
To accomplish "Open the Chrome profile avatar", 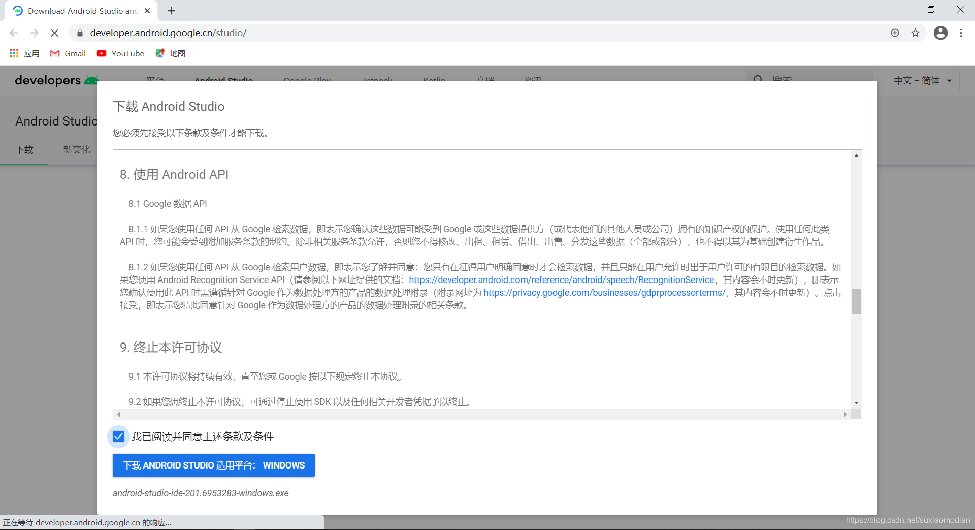I will 940,33.
